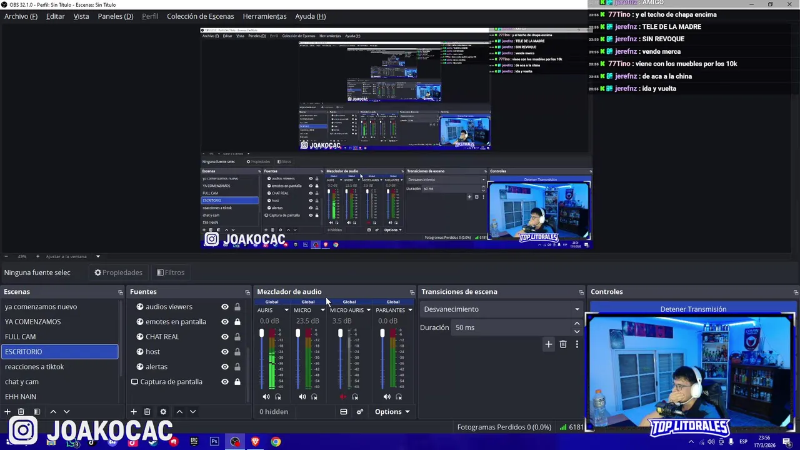Remove the scene transition with trash icon

(563, 344)
